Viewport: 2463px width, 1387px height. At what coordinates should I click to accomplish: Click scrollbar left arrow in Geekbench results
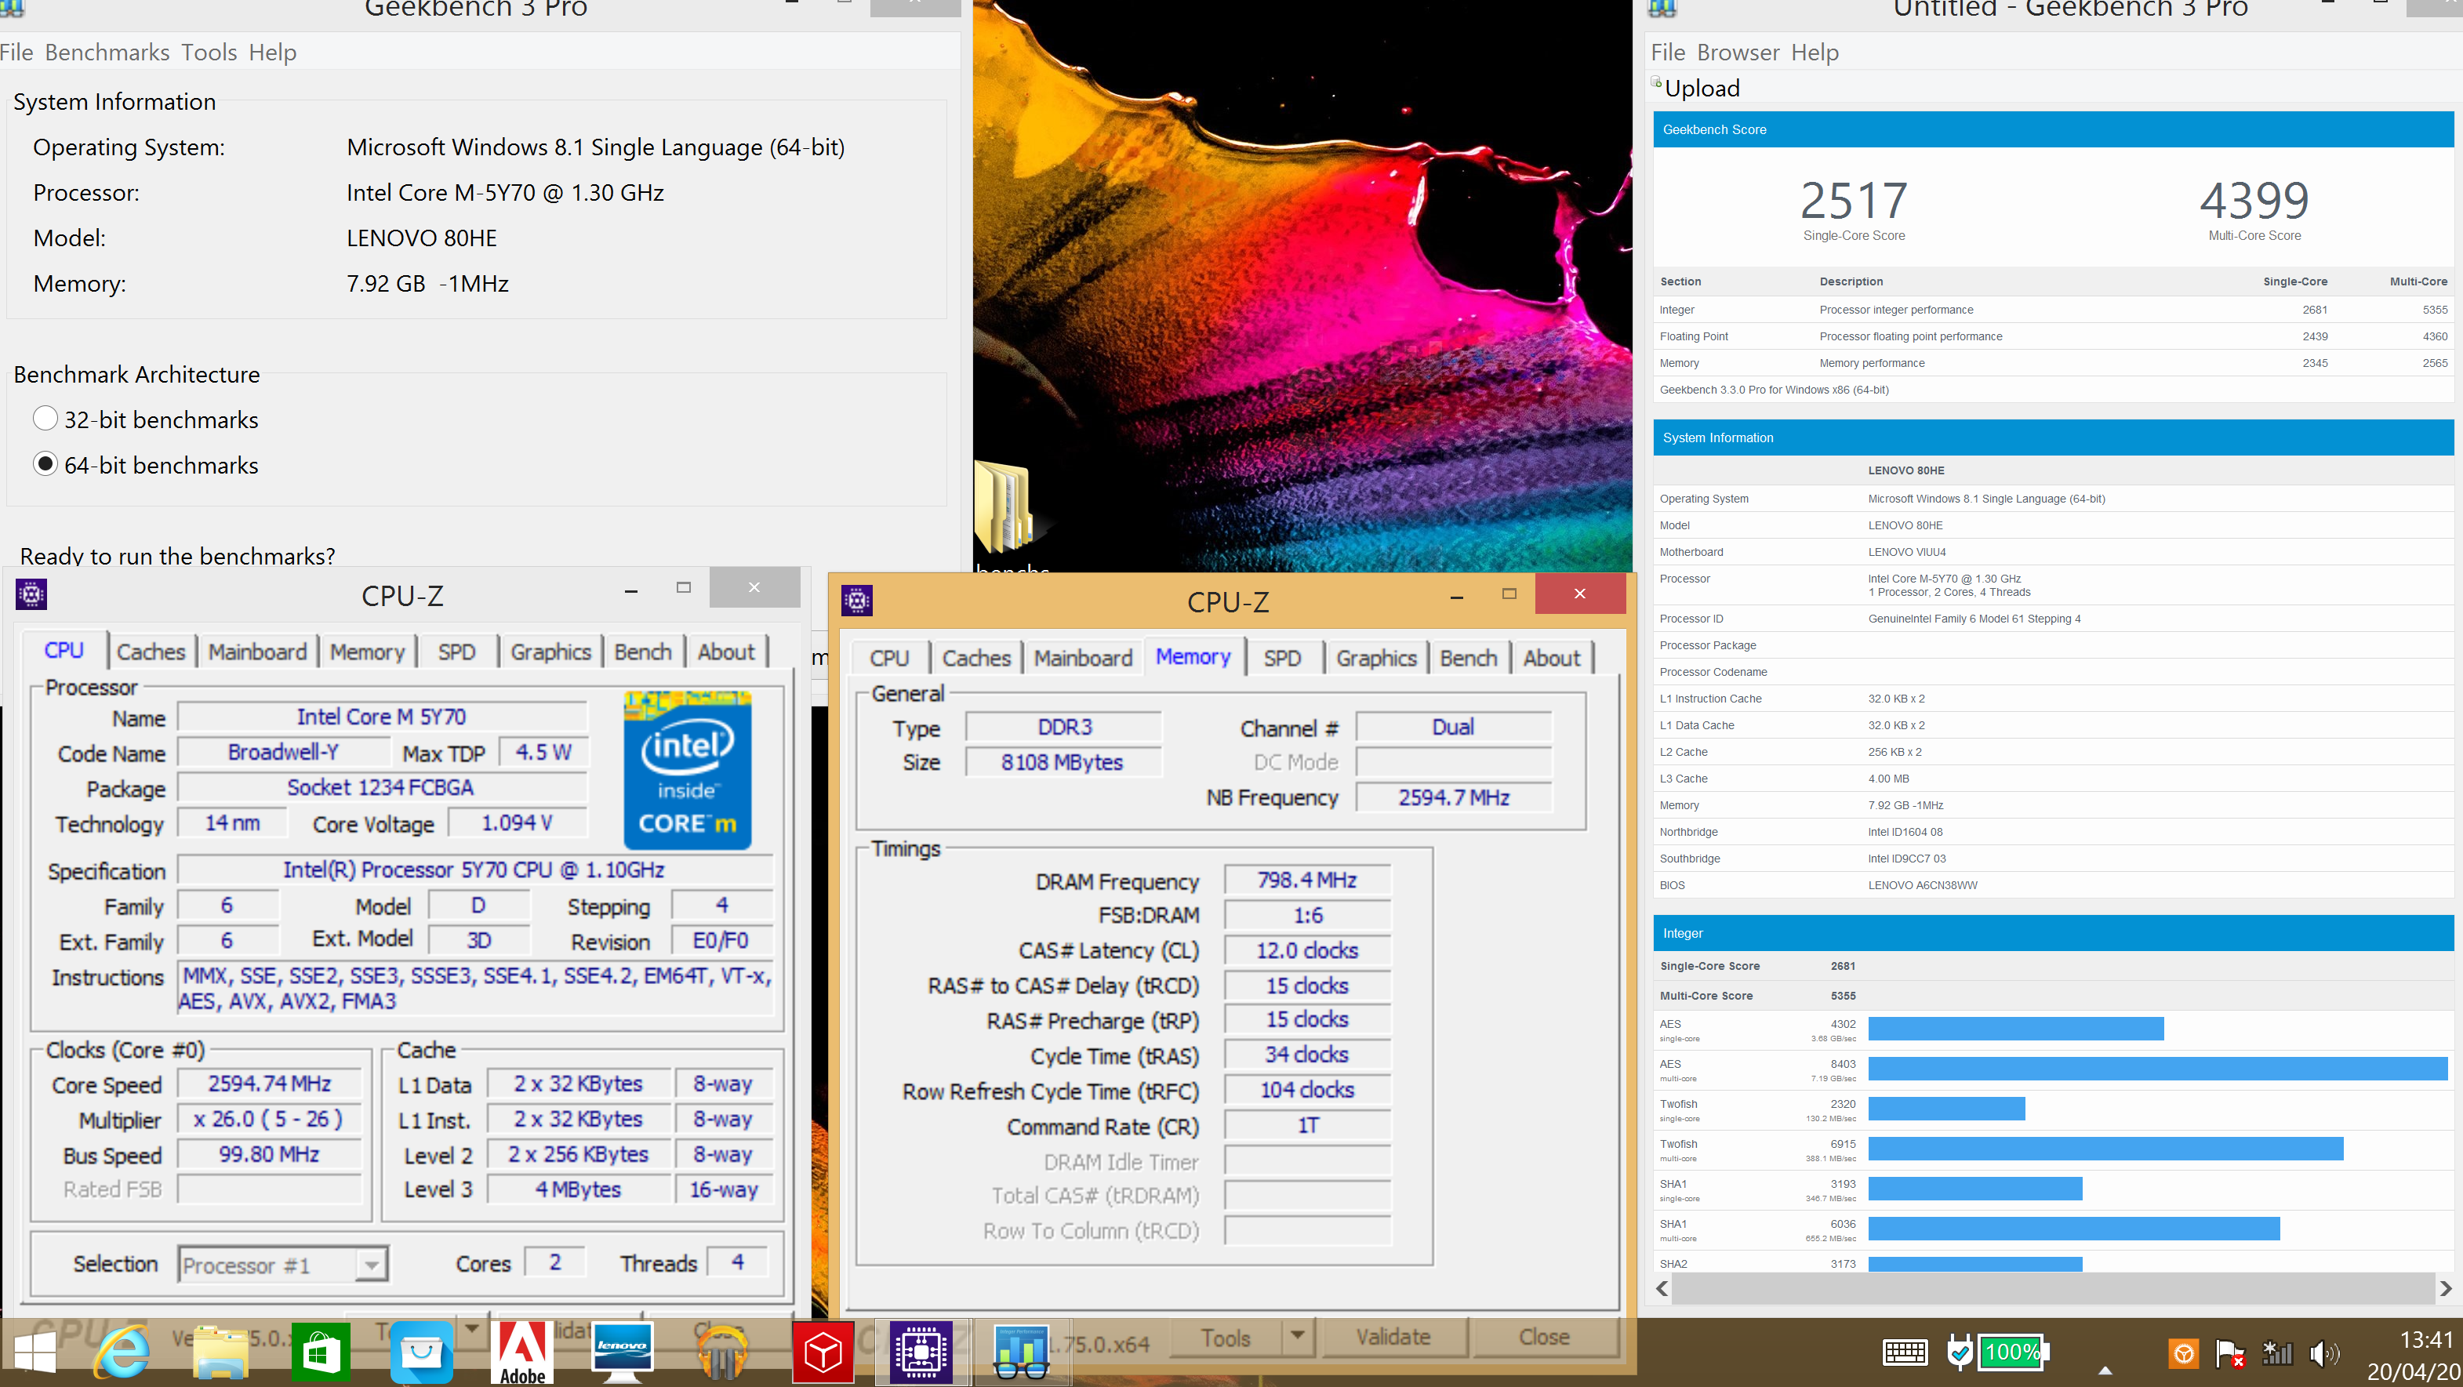tap(1662, 1287)
